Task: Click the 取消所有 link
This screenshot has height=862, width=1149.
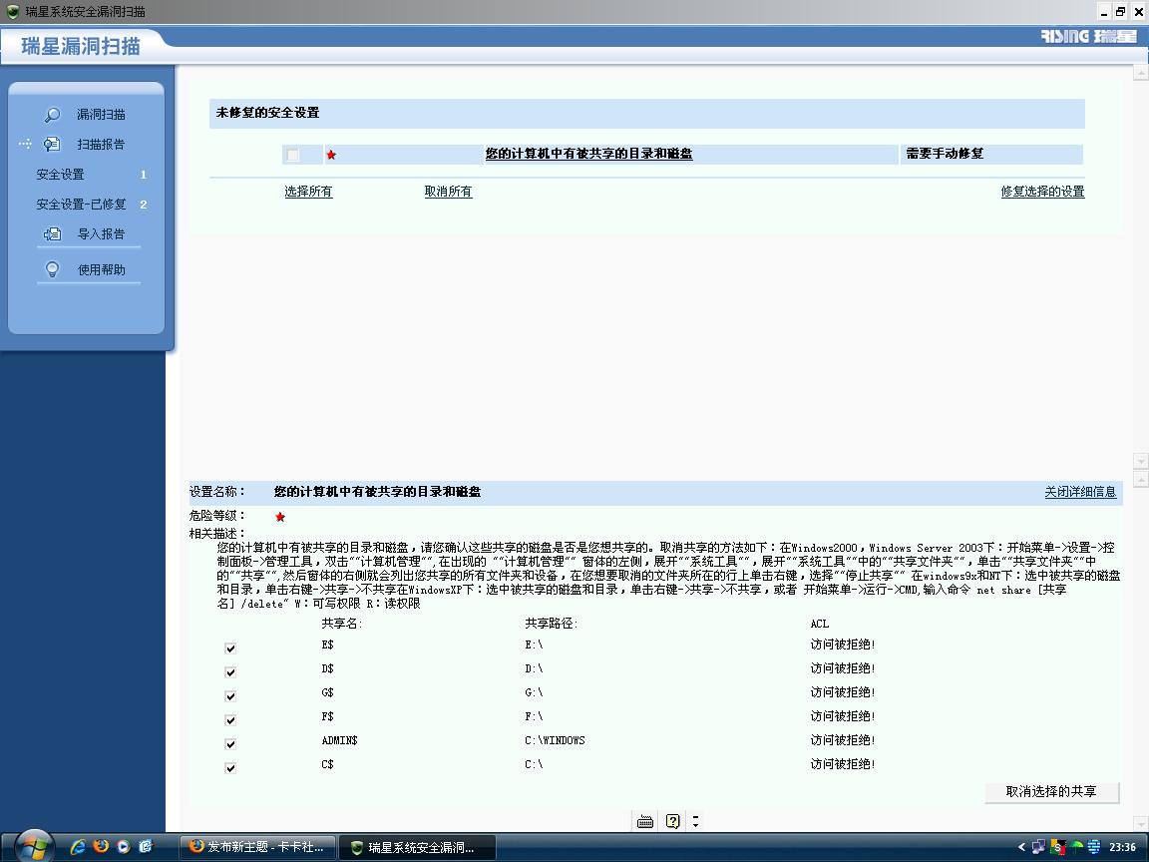Action: (x=449, y=192)
